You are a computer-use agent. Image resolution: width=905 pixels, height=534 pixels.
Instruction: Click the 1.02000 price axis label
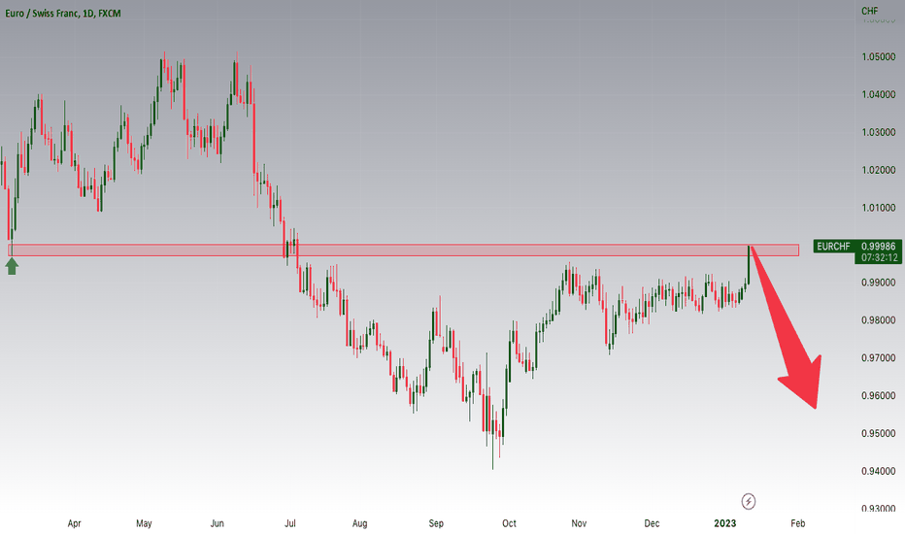click(x=879, y=170)
